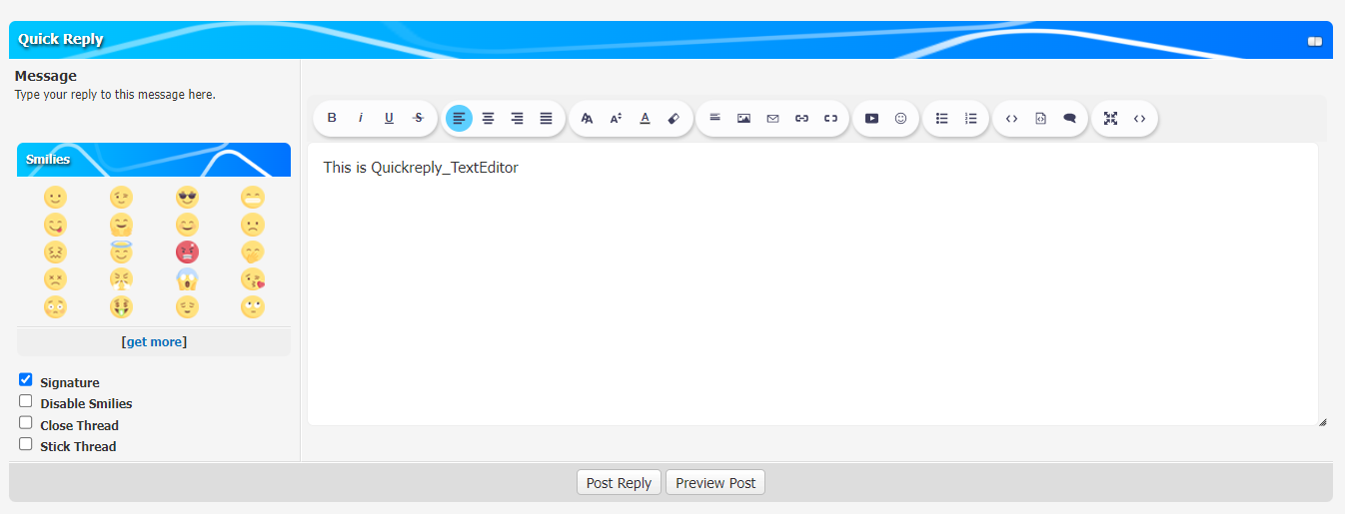Insert a bulleted list
The width and height of the screenshot is (1345, 514).
point(941,118)
